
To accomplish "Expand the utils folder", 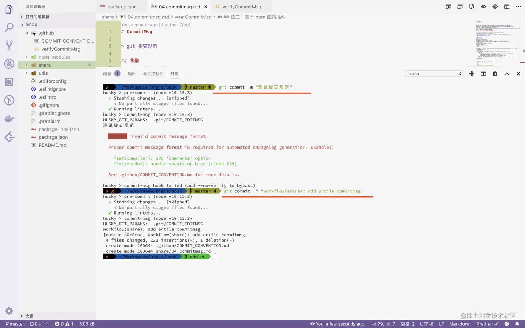I will pyautogui.click(x=27, y=73).
